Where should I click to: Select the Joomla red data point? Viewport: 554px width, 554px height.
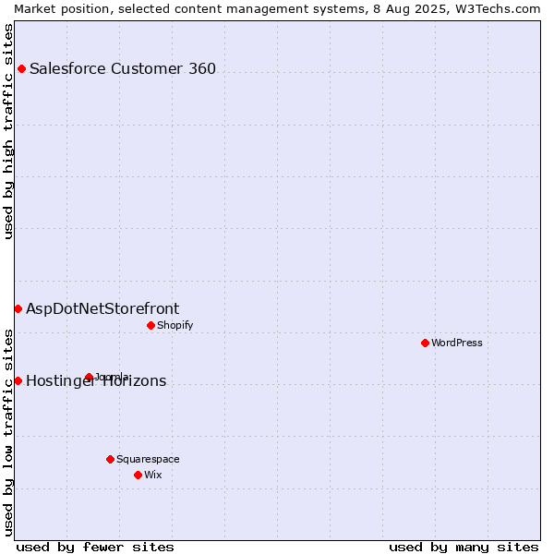point(89,378)
